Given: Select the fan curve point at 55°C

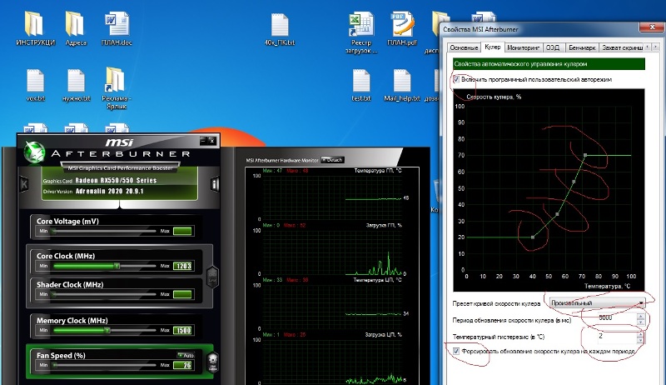Looking at the screenshot, I should pyautogui.click(x=557, y=214).
